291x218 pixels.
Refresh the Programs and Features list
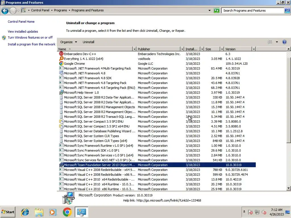pos(217,11)
